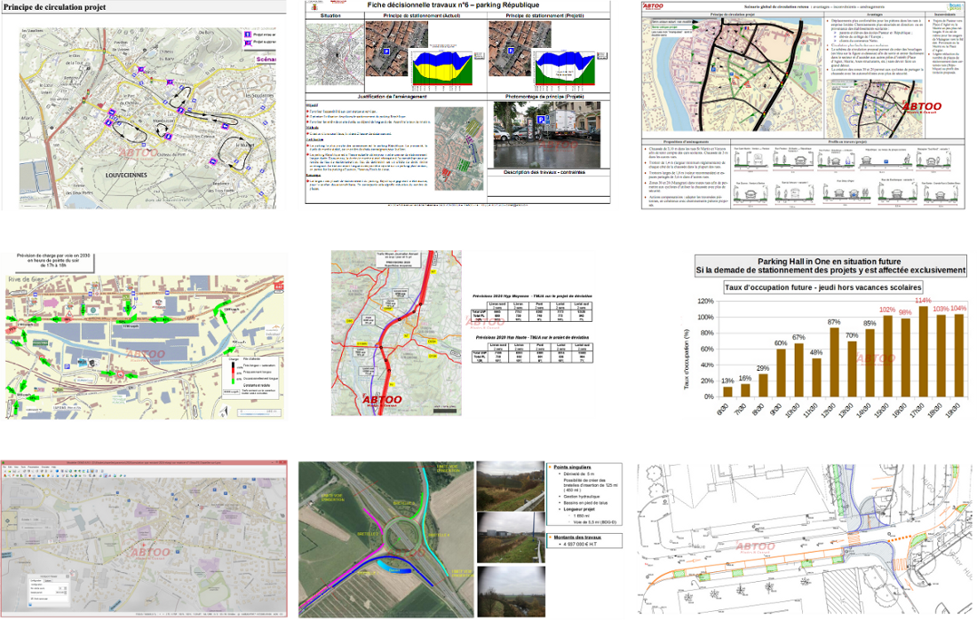Toggle the checkbox in the GIS configuration dialog
Image resolution: width=977 pixels, height=620 pixels.
[32, 599]
